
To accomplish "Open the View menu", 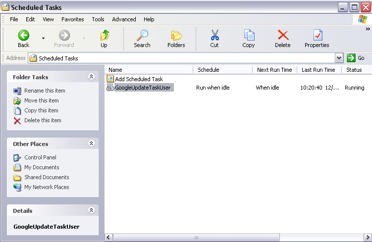I will (x=48, y=19).
